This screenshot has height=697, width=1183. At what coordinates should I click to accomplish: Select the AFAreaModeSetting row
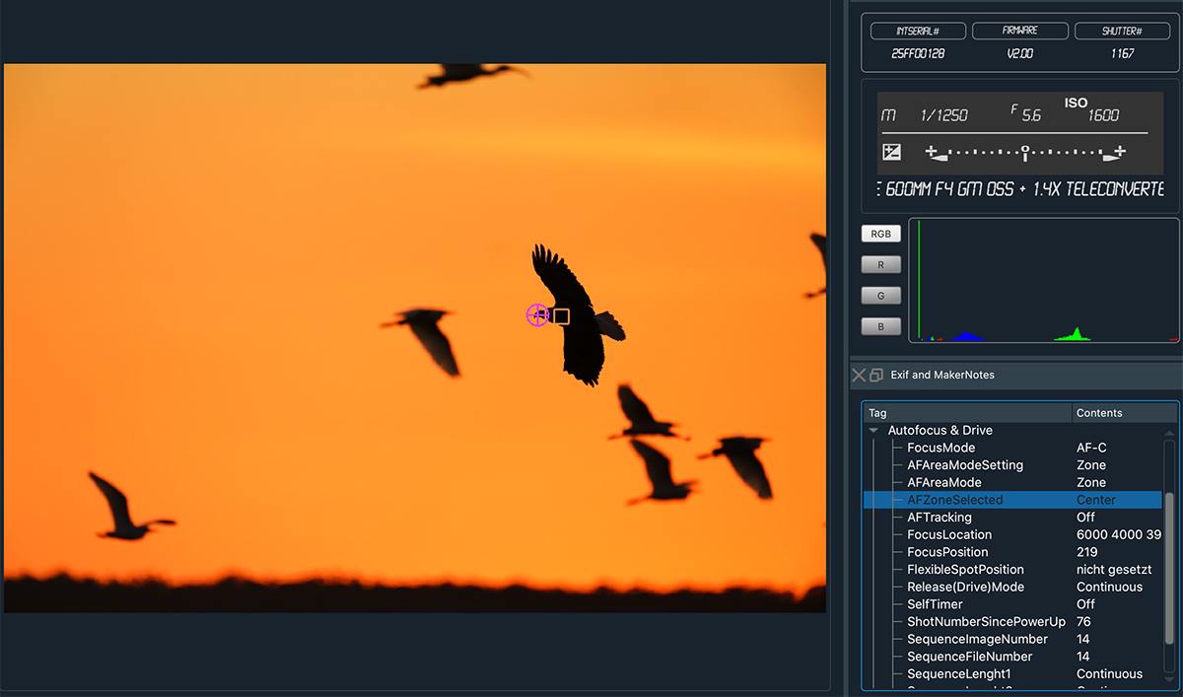pyautogui.click(x=1012, y=465)
